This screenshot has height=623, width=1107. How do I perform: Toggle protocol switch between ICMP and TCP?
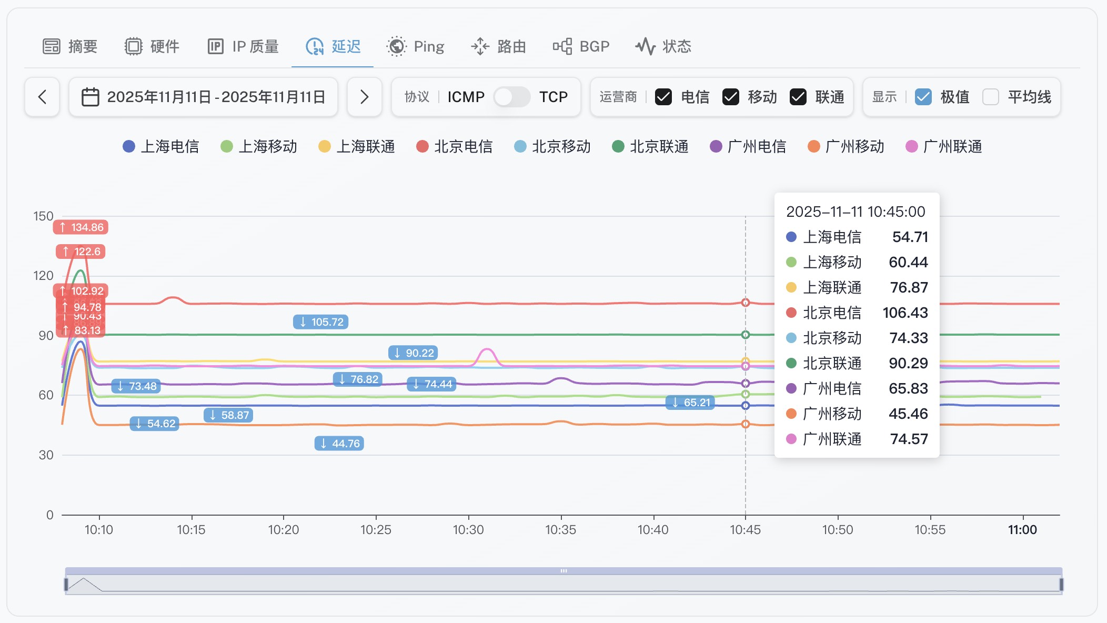click(x=511, y=97)
